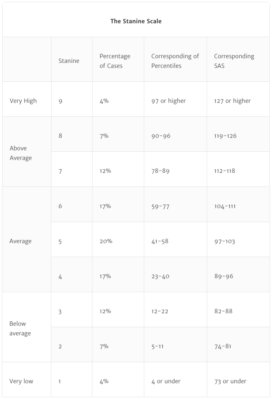The image size is (272, 399).
Task: Select the '112-118' SAS cell
Action: (225, 171)
